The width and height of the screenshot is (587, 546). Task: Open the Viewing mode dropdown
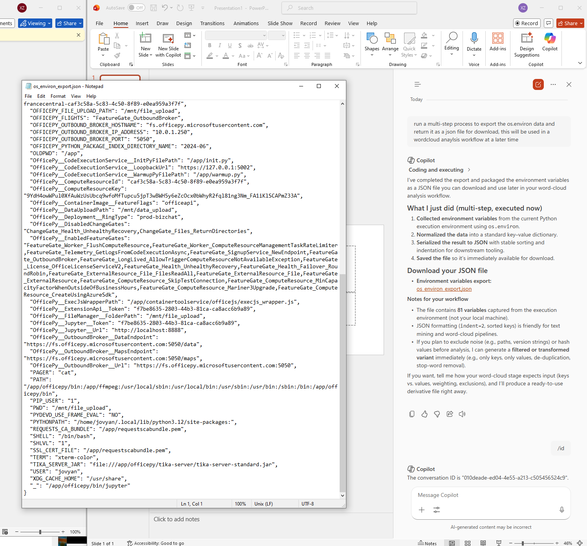pos(35,23)
